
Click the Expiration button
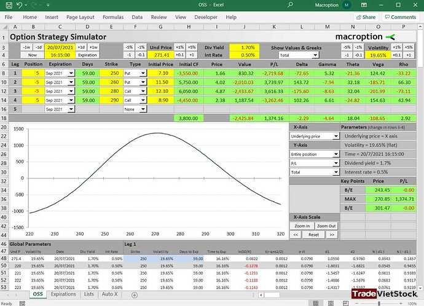point(87,55)
